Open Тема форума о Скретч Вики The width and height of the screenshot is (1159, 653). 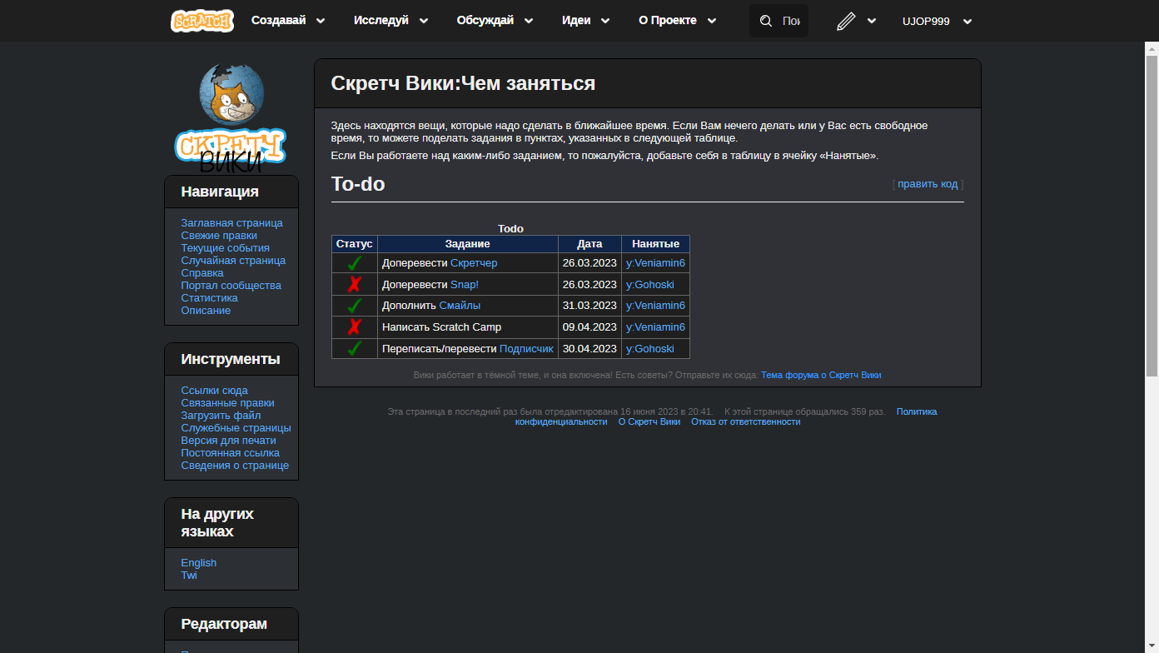point(821,376)
